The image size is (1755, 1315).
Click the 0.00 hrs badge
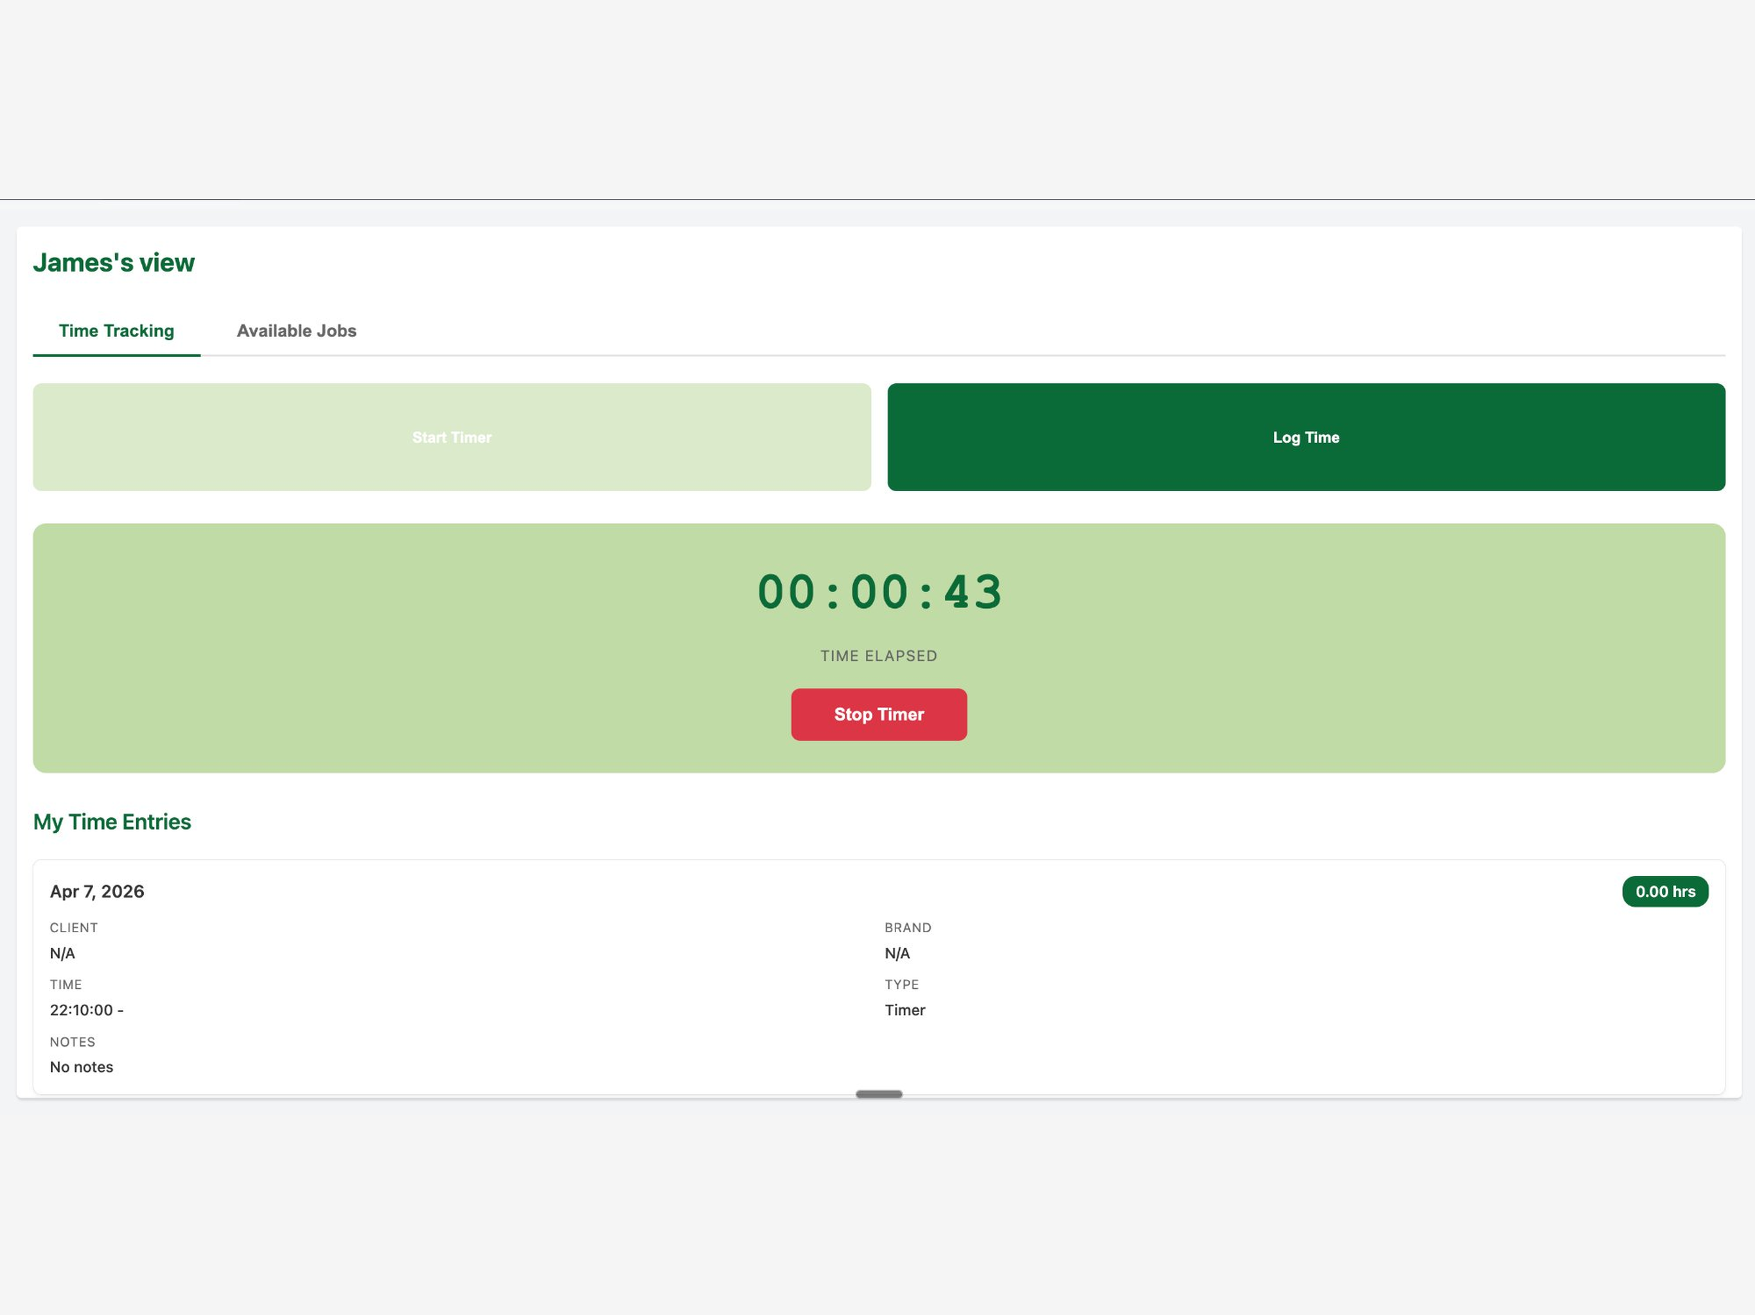click(1665, 891)
